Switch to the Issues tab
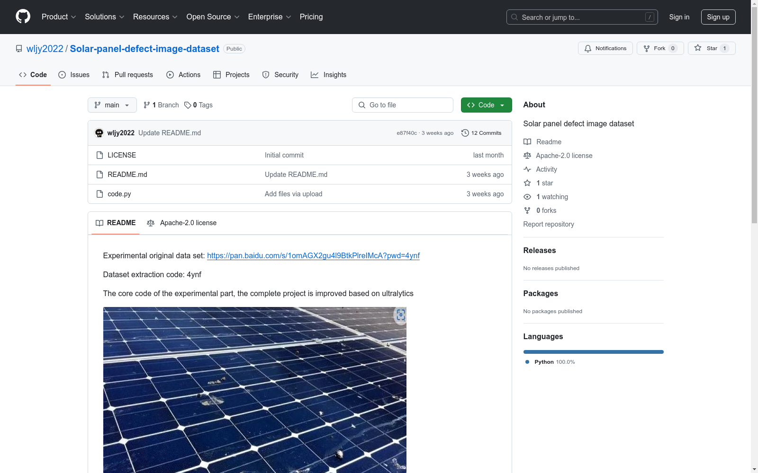The image size is (758, 473). click(x=74, y=75)
